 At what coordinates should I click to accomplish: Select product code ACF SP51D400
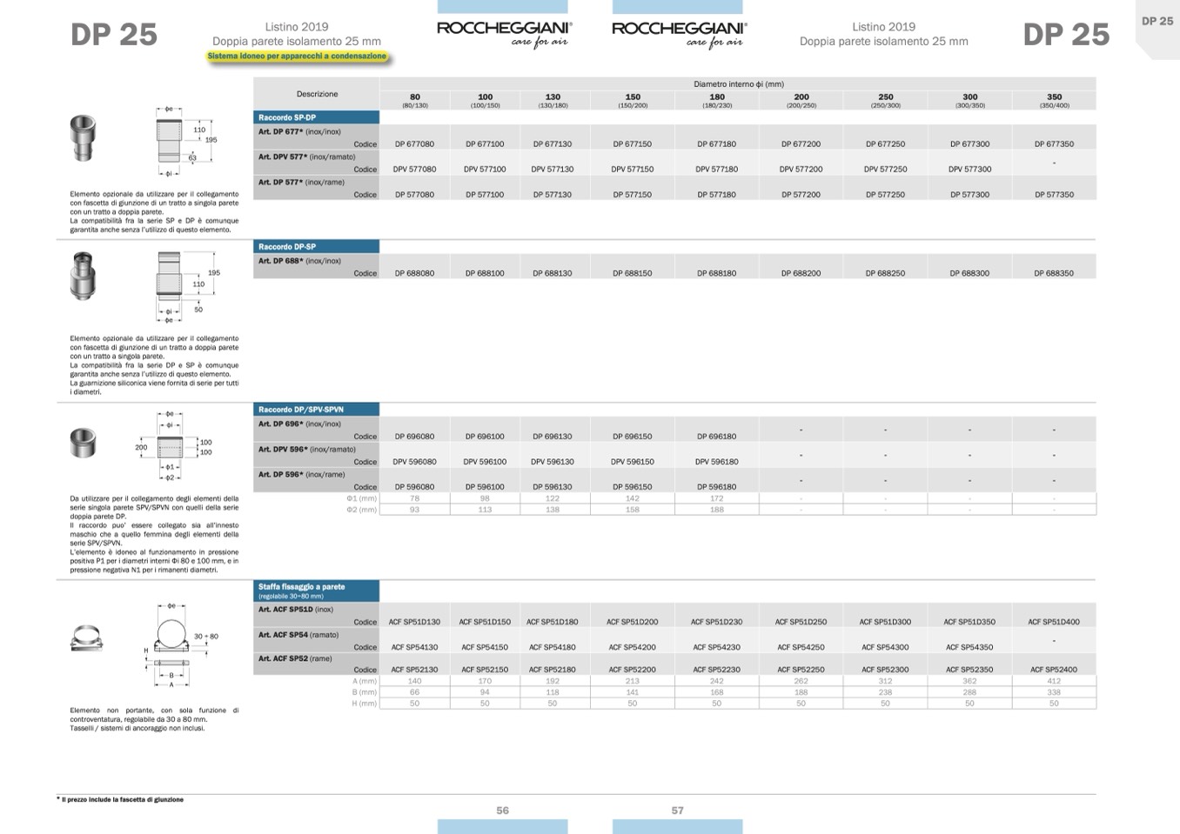[1053, 622]
